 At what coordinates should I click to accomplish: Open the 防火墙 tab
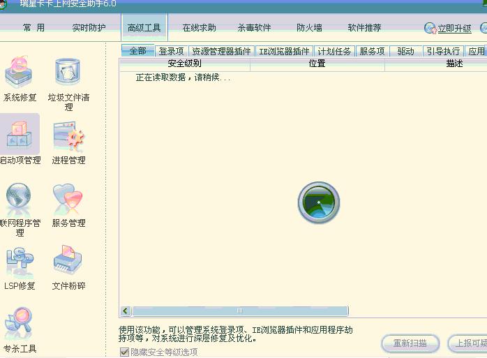(x=309, y=28)
